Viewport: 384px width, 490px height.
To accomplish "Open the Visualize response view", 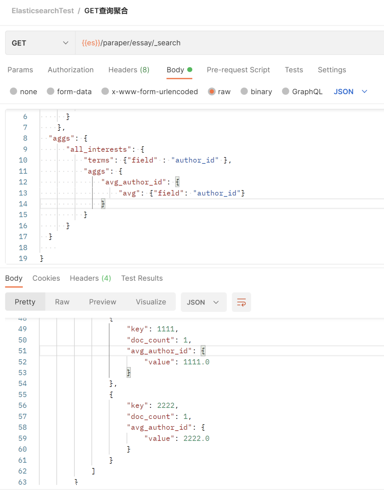I will pos(151,302).
